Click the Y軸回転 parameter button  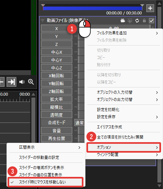point(57,83)
